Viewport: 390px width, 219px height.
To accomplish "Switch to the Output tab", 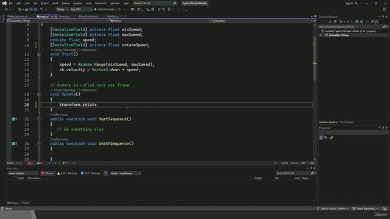I will click(x=26, y=203).
